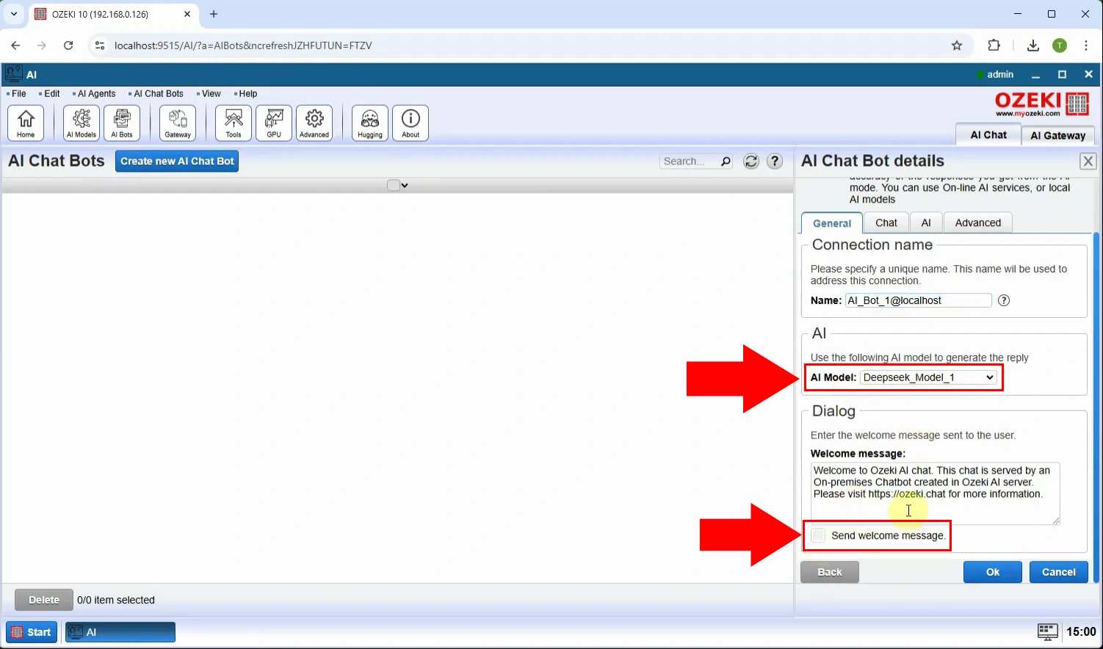Click the browser Downloads icon

[1033, 46]
